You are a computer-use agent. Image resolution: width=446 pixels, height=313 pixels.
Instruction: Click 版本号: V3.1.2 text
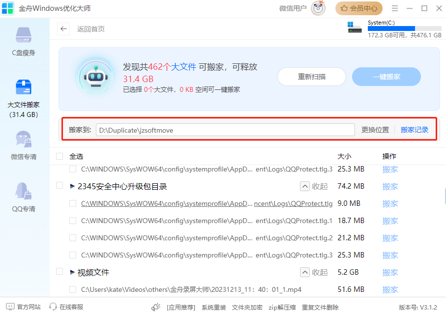418,307
